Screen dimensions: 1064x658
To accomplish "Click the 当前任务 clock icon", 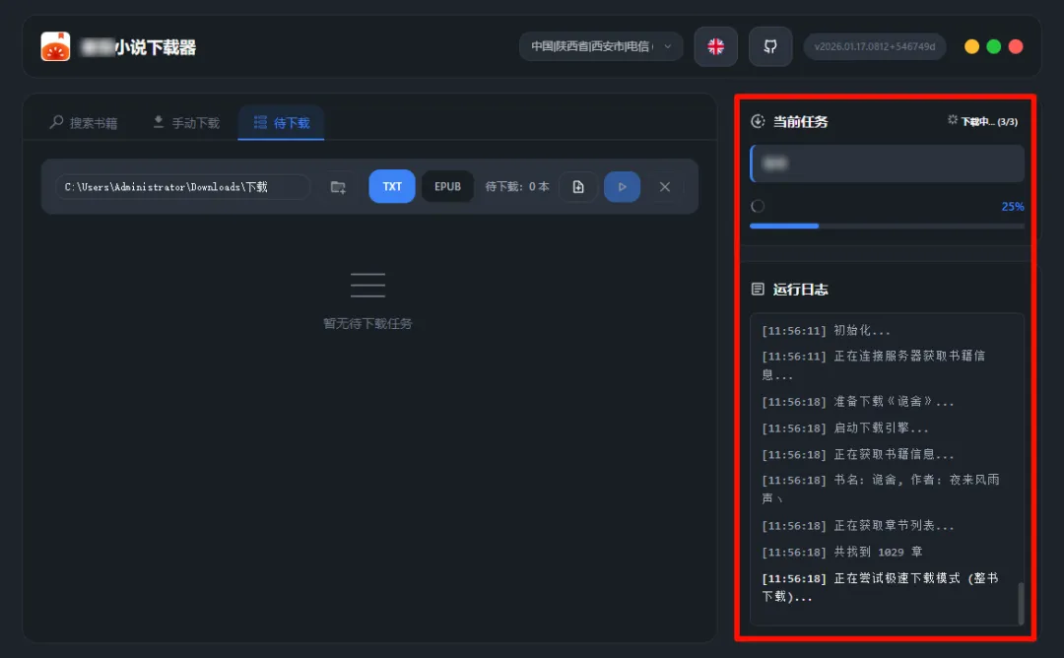I will coord(758,121).
